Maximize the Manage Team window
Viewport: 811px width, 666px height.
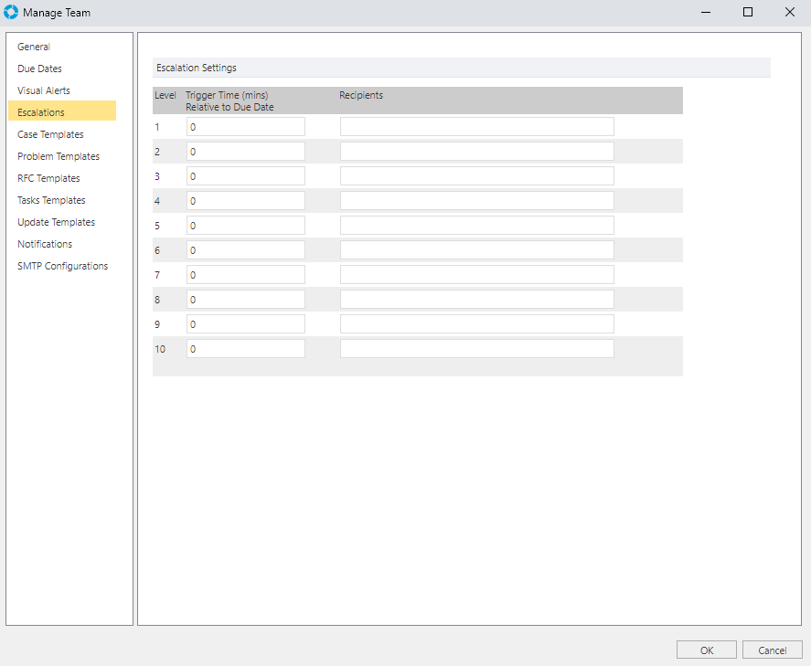click(x=747, y=12)
